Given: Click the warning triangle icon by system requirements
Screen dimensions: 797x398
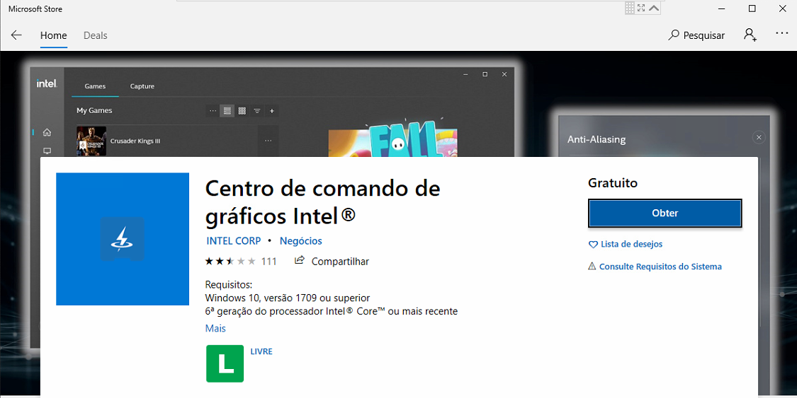Looking at the screenshot, I should 592,266.
